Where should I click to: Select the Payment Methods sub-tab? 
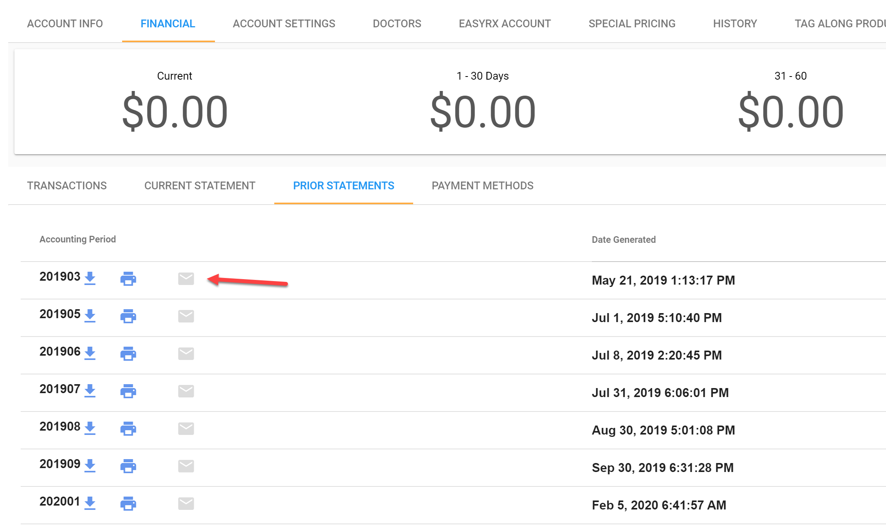(482, 186)
